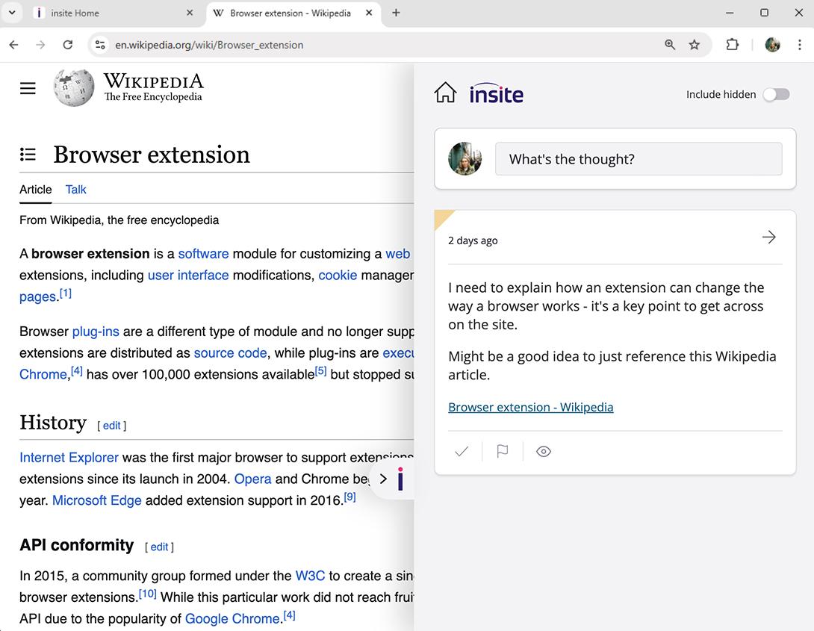Toggle note visibility with the eye icon
814x631 pixels.
544,452
